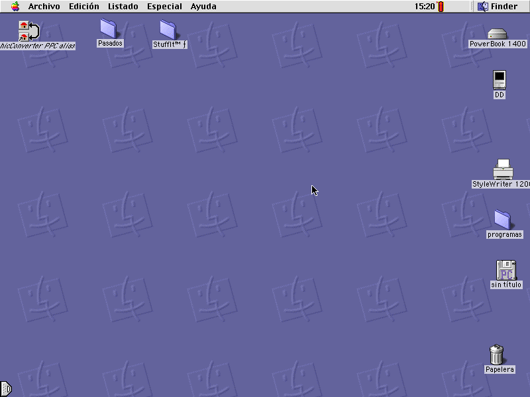Click the GraphicConverter PPC alias name label
The height and width of the screenshot is (397, 530).
(x=38, y=46)
